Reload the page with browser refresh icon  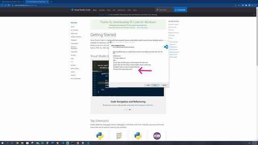9,5
